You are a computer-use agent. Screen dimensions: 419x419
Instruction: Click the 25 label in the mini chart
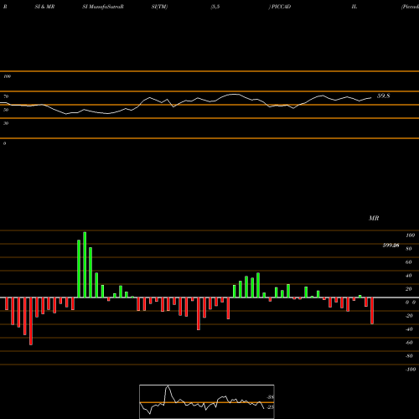click(271, 407)
